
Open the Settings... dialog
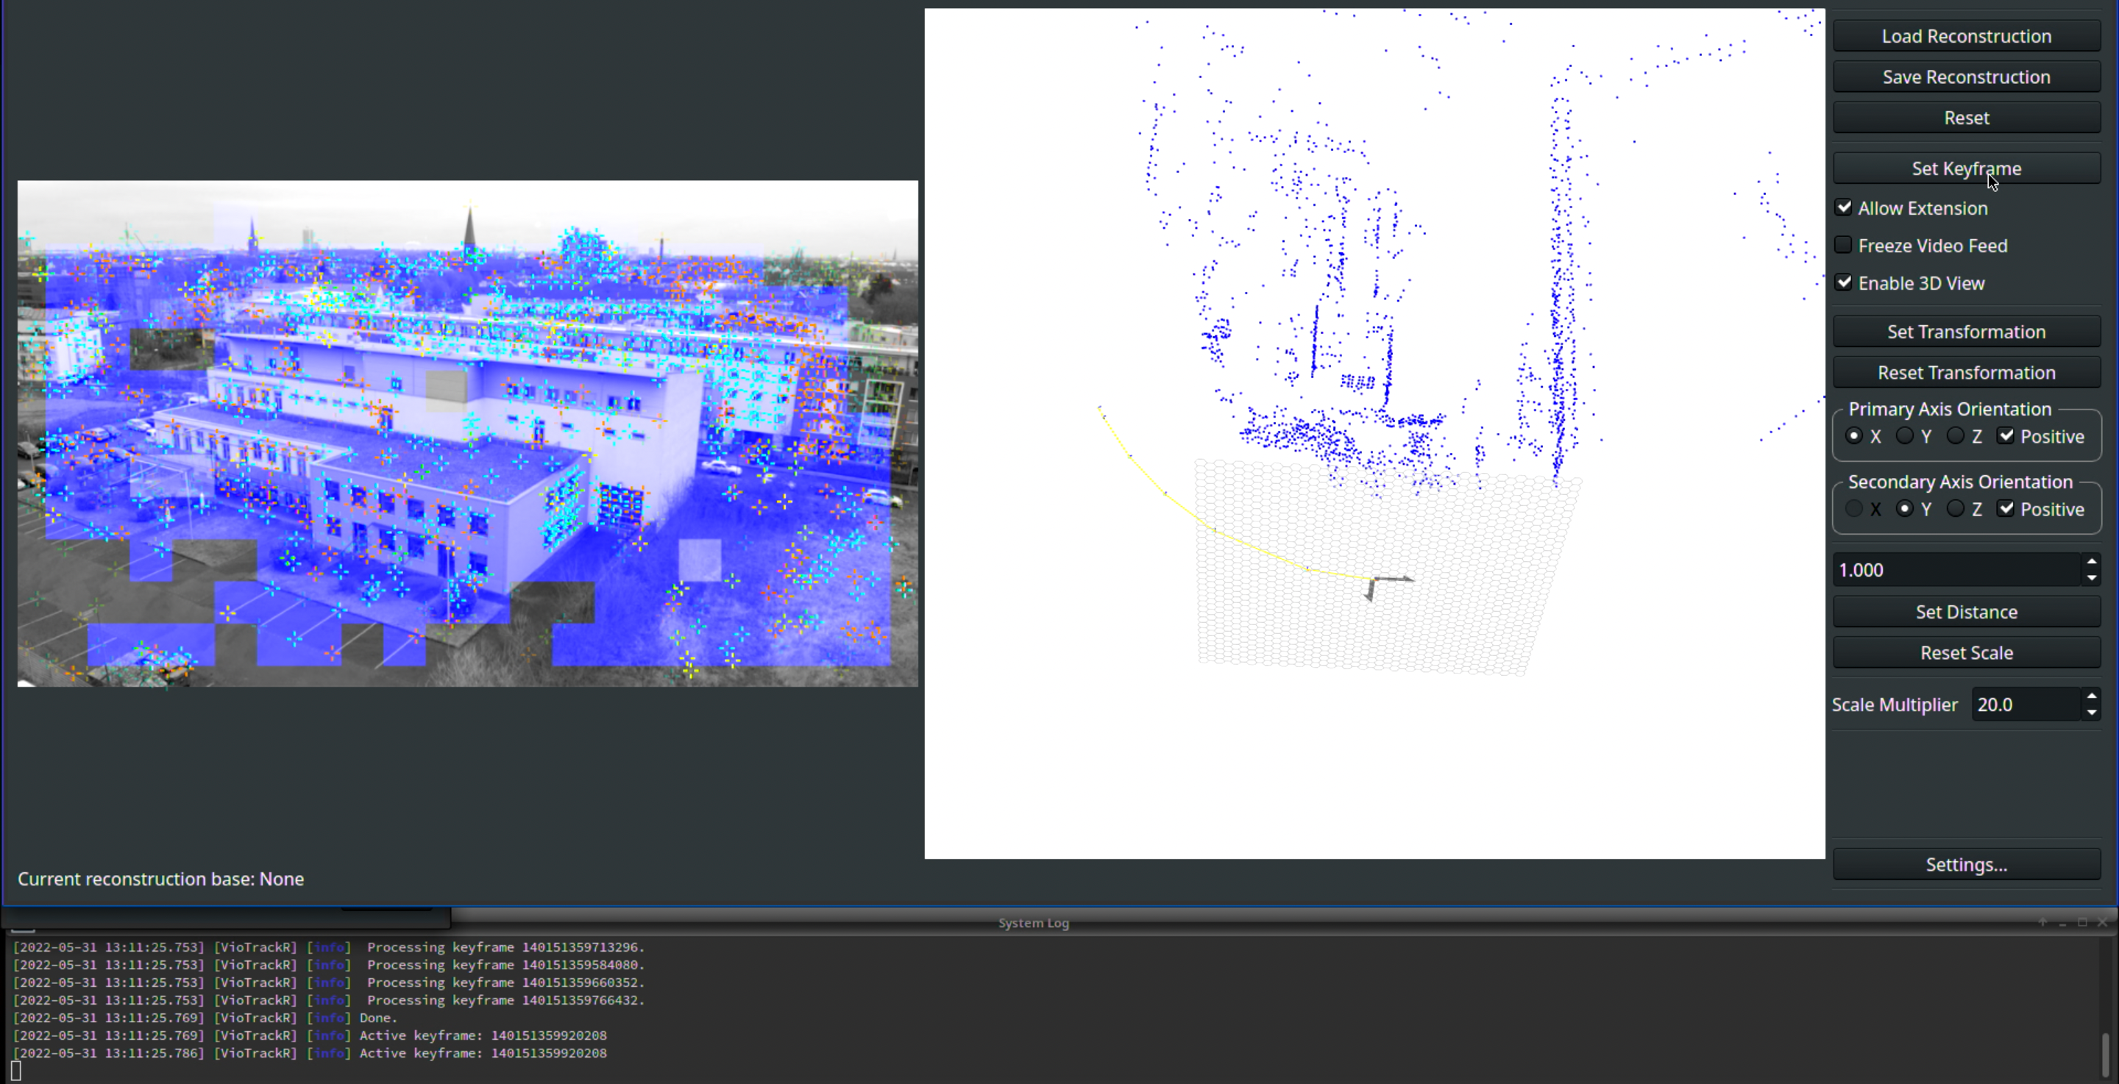tap(1966, 864)
